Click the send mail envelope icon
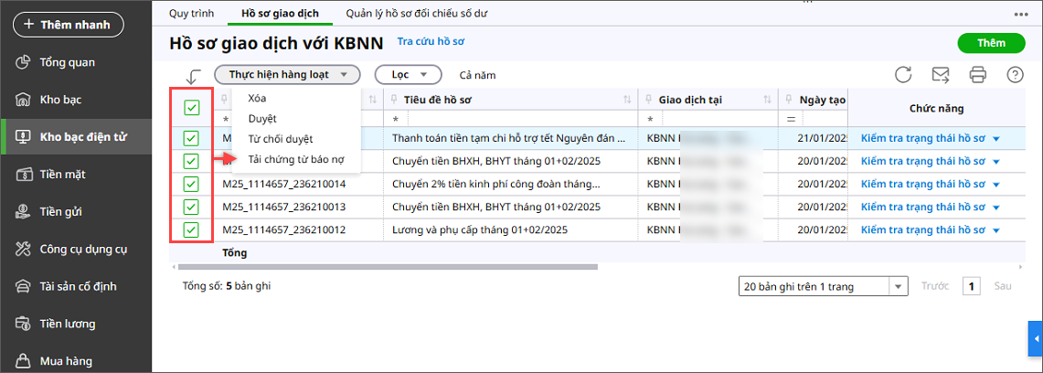The height and width of the screenshot is (373, 1043). [x=940, y=75]
